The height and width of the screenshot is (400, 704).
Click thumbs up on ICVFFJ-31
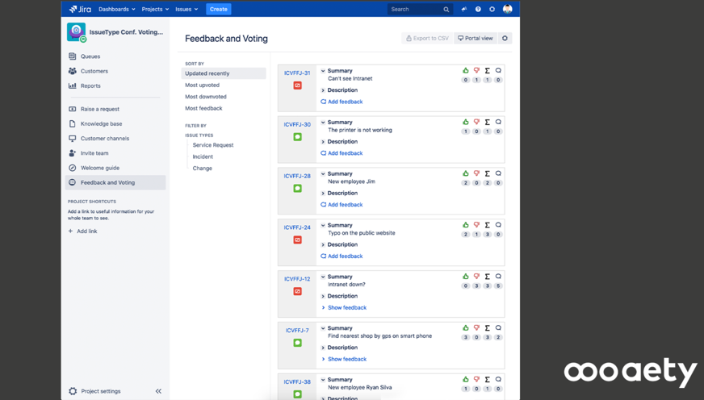pyautogui.click(x=466, y=71)
